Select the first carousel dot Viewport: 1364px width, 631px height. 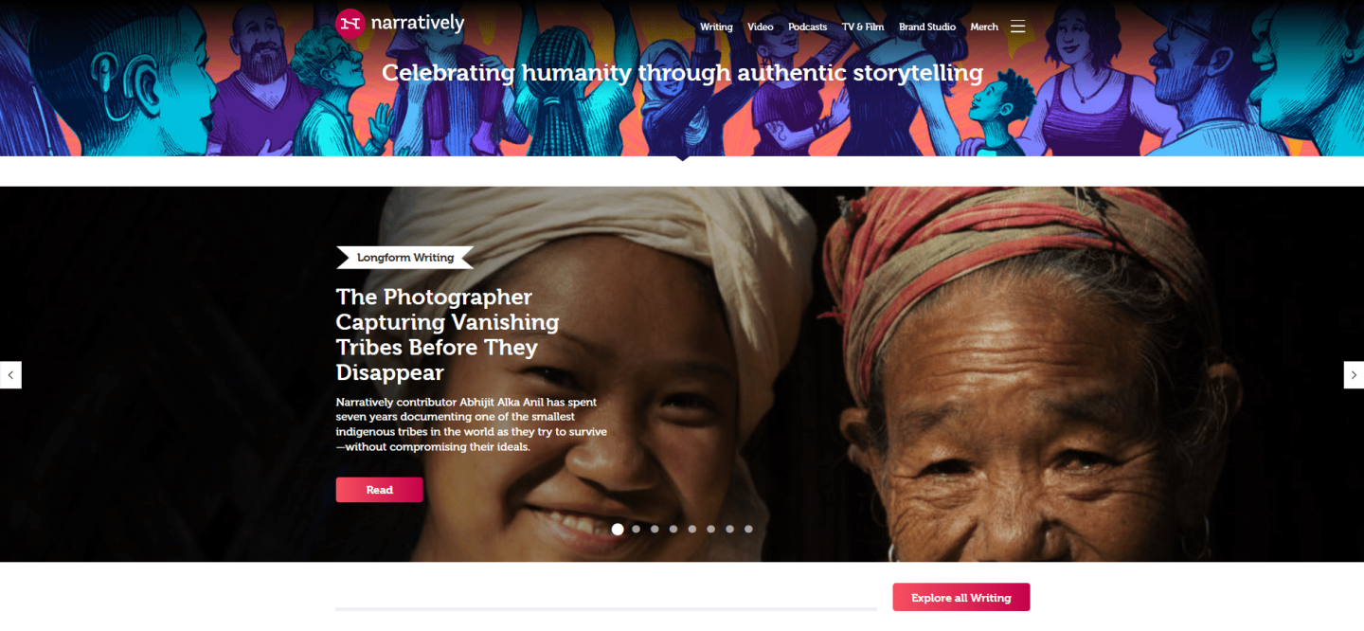(618, 530)
